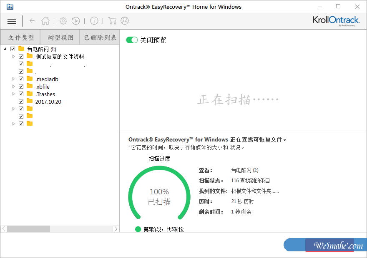Open the settings gear icon
Image resolution: width=367 pixels, height=258 pixels.
63,21
